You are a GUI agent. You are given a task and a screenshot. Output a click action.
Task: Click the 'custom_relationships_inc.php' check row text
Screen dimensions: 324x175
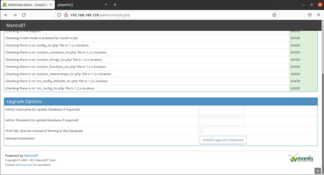(x=58, y=74)
